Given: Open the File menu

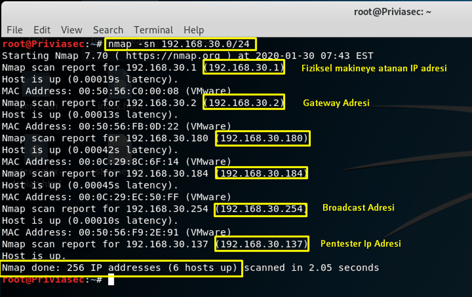Looking at the screenshot, I should pyautogui.click(x=14, y=30).
